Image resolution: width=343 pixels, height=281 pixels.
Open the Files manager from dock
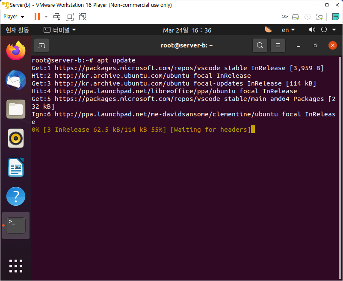click(x=16, y=109)
